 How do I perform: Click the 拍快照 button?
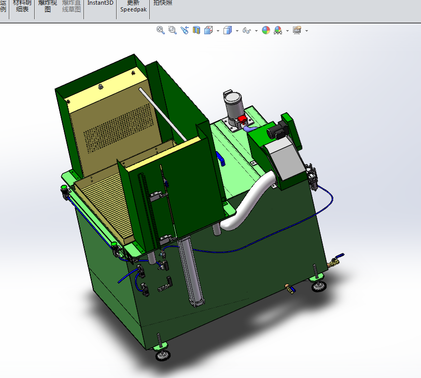pyautogui.click(x=163, y=3)
